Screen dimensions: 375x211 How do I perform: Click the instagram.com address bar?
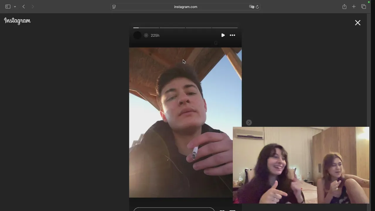pos(185,7)
